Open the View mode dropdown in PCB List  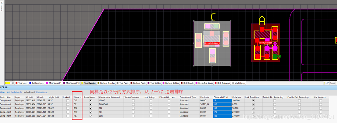coord(2,92)
